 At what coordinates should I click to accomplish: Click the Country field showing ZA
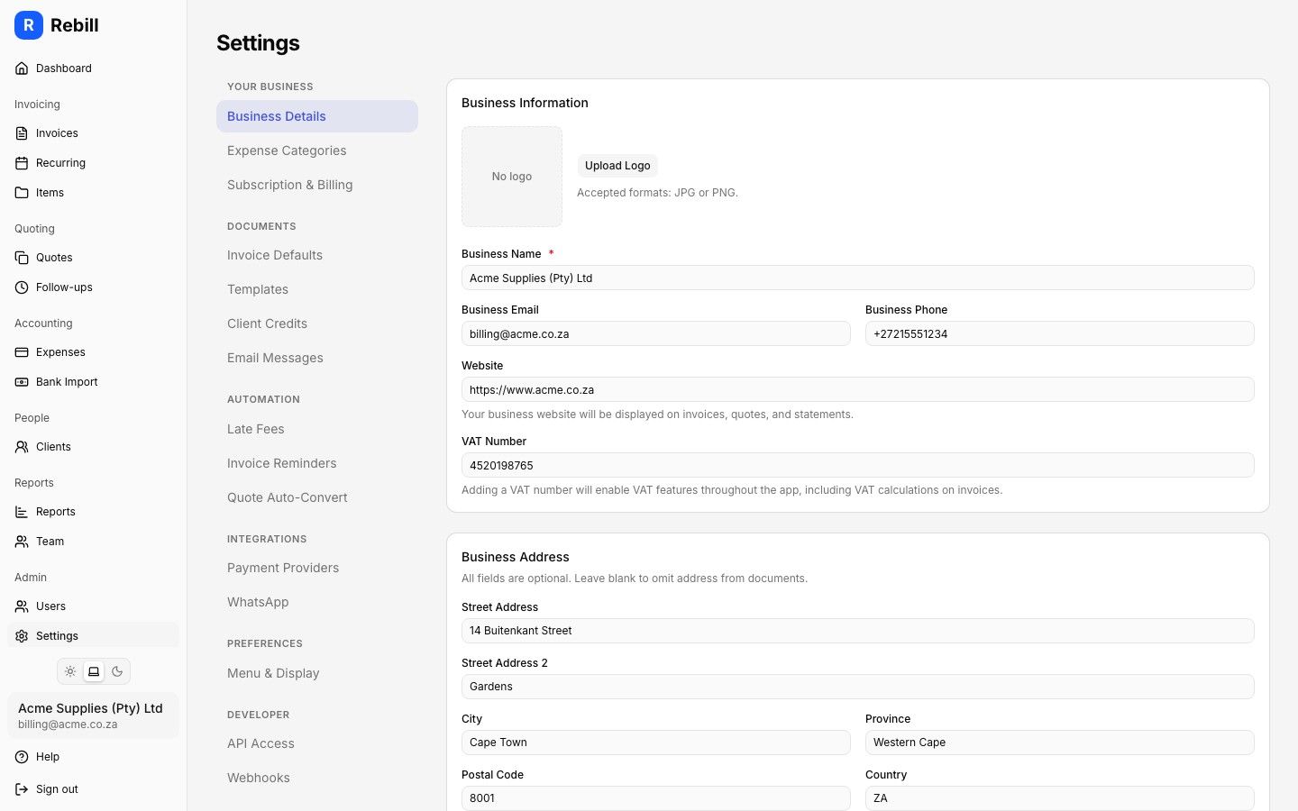click(x=1060, y=798)
